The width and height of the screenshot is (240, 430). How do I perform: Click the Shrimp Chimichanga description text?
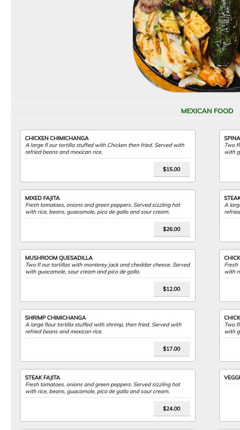click(x=103, y=328)
